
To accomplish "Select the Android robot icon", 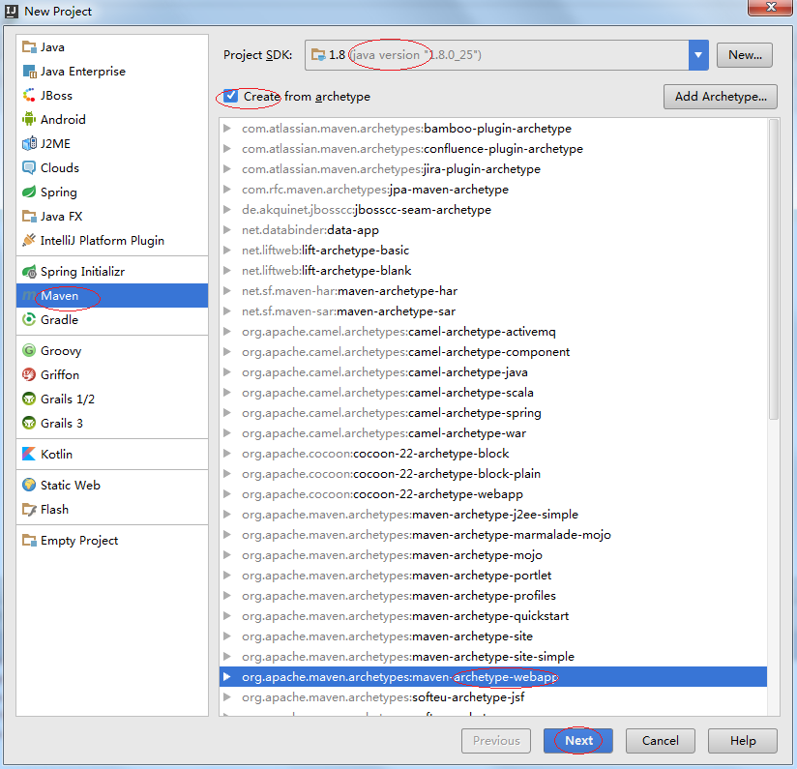I will tap(29, 119).
